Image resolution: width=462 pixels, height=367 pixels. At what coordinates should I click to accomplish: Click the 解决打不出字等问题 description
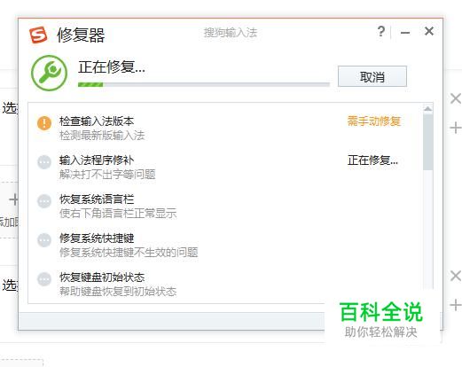click(x=107, y=175)
